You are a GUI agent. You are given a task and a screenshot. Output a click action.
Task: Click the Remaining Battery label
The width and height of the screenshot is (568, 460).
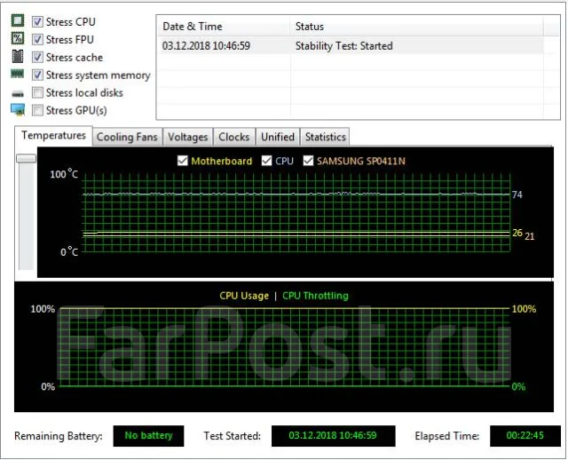coord(59,436)
